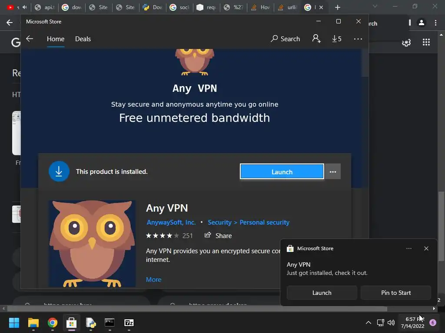Mute the audio on the YouTube tab

click(24, 7)
